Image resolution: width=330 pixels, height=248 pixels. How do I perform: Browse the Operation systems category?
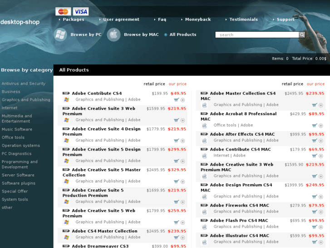pos(20,146)
